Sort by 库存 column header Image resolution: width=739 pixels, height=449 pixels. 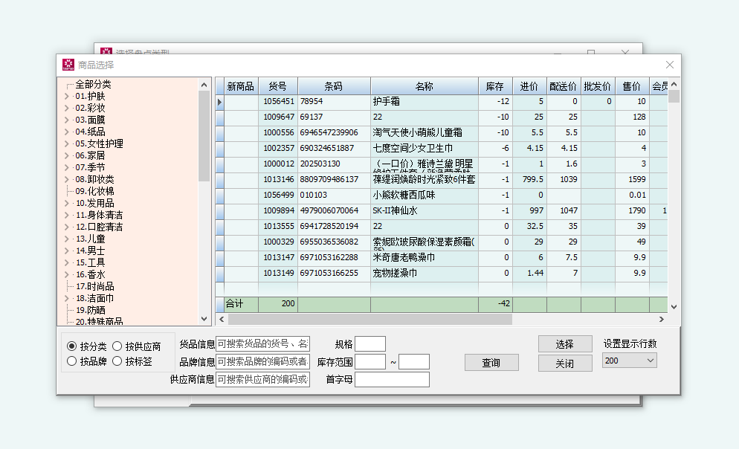(495, 86)
